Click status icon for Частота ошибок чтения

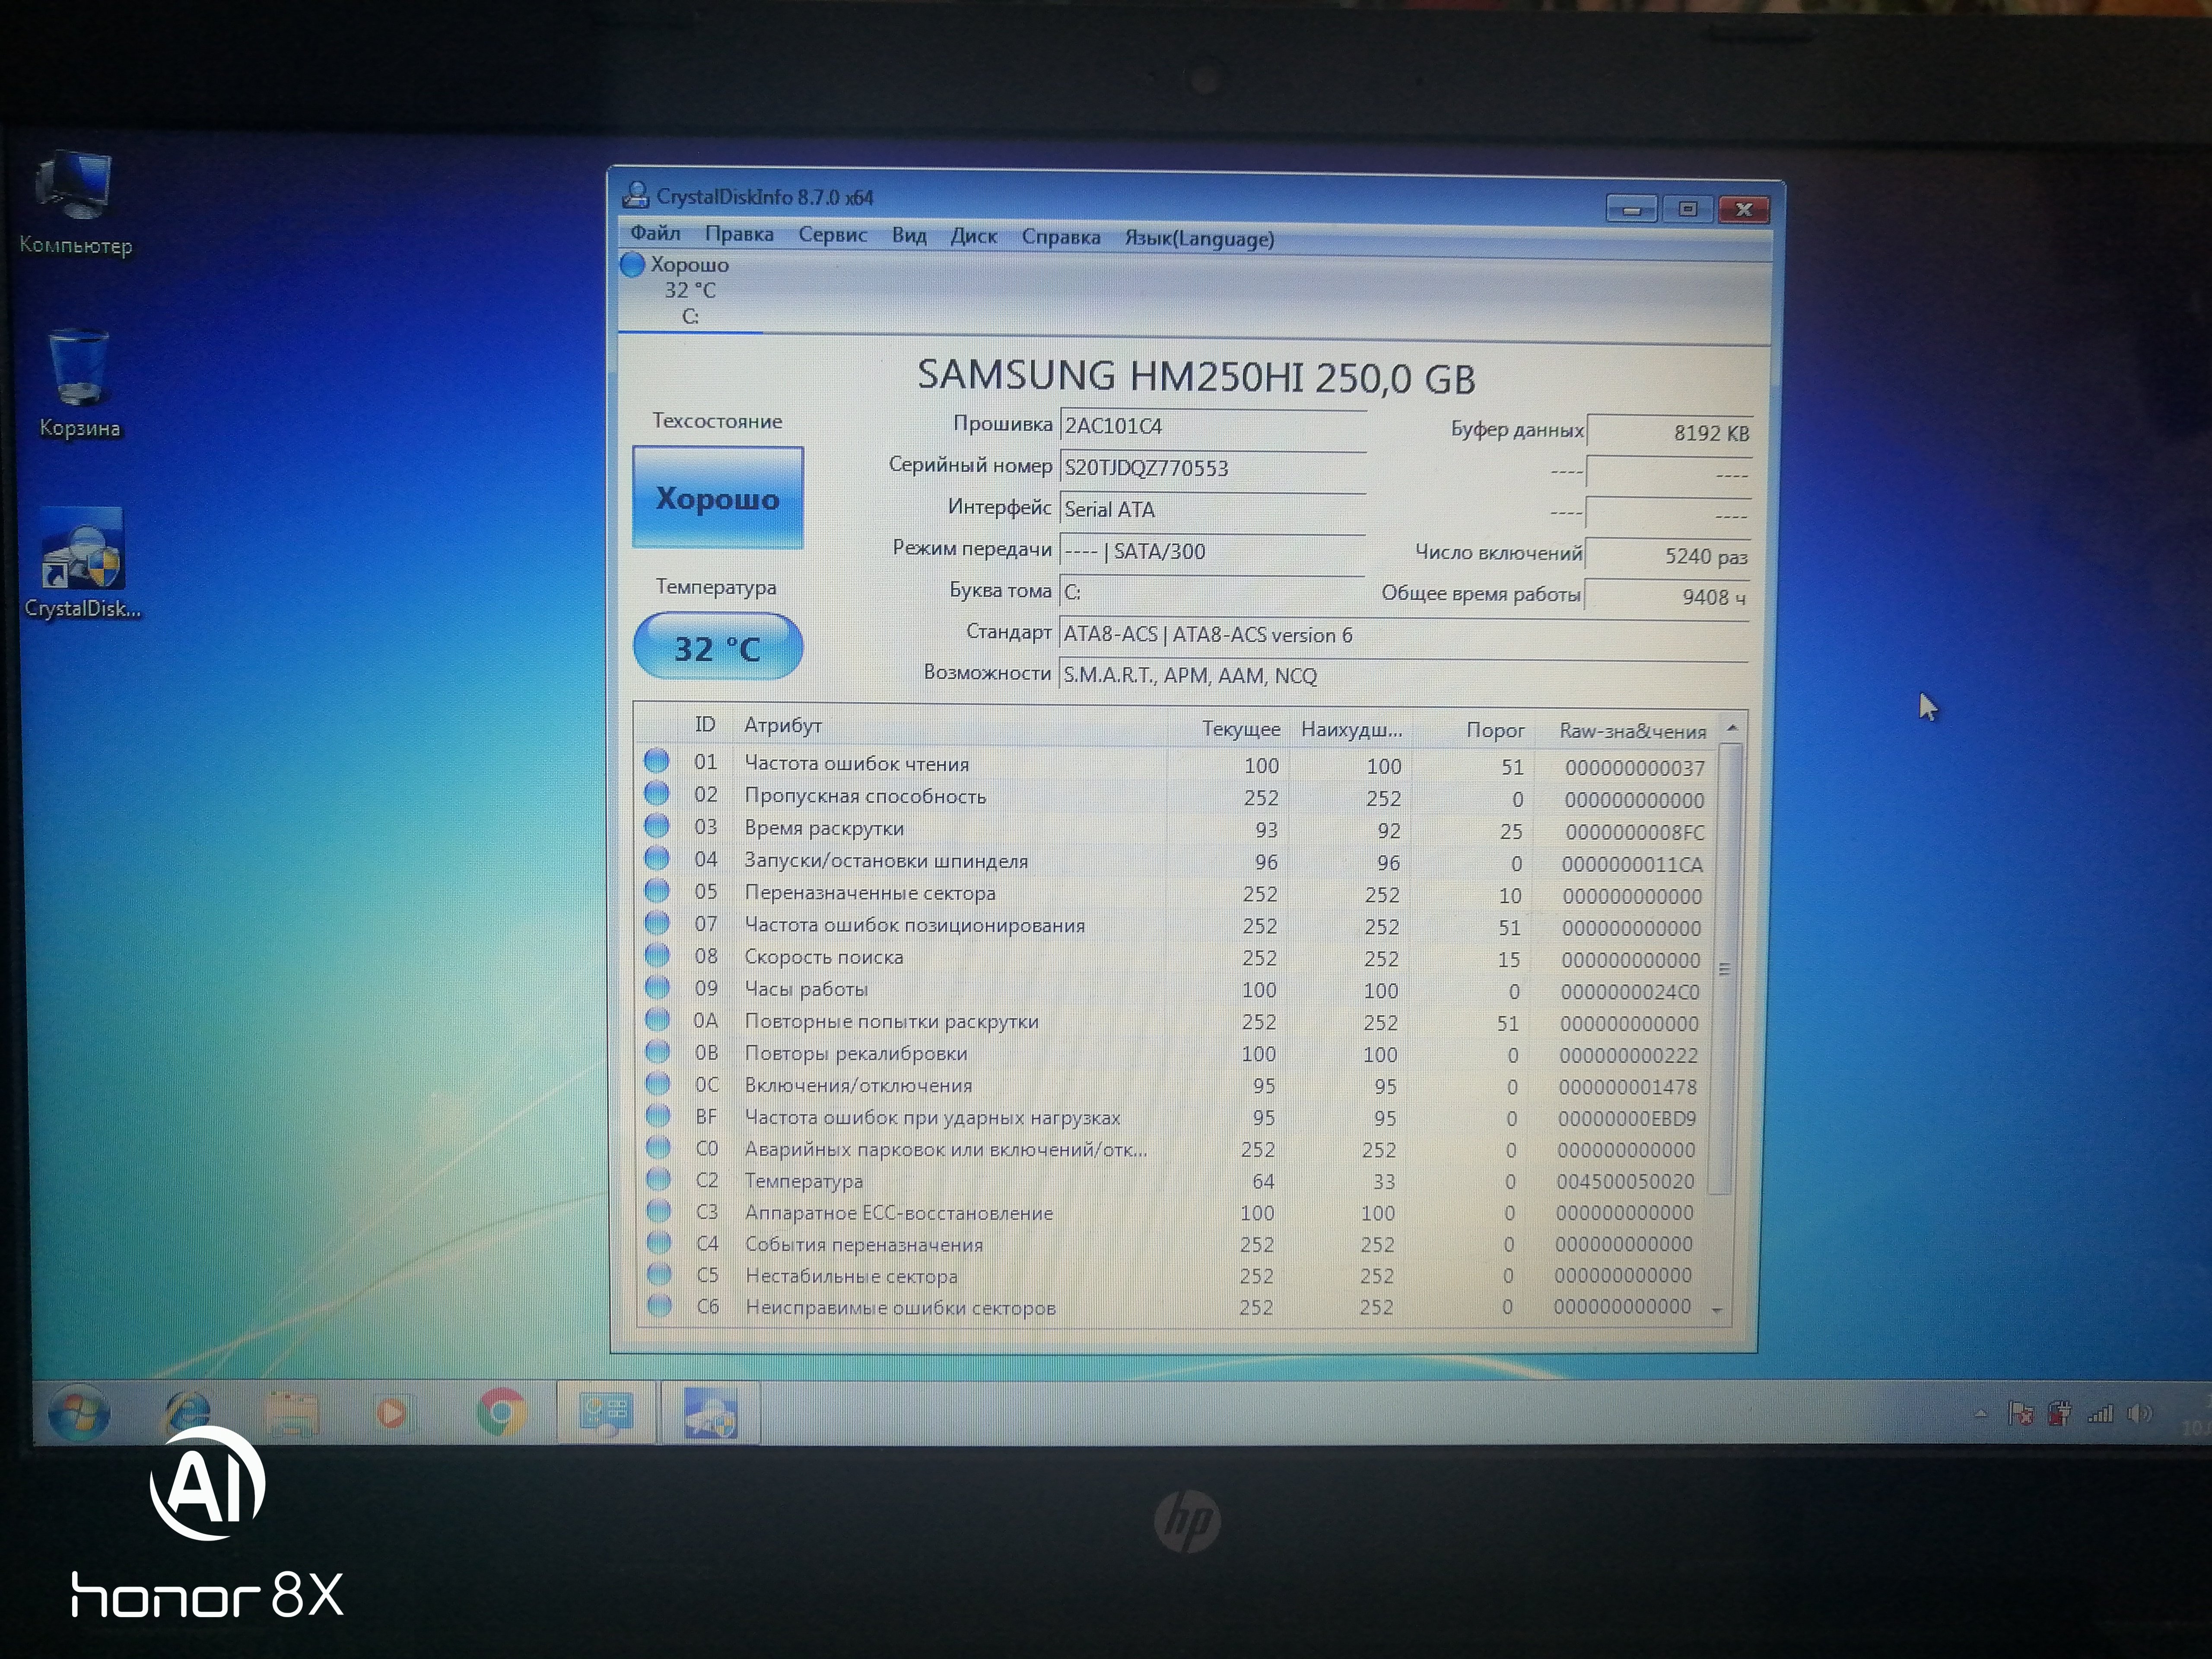pyautogui.click(x=656, y=761)
